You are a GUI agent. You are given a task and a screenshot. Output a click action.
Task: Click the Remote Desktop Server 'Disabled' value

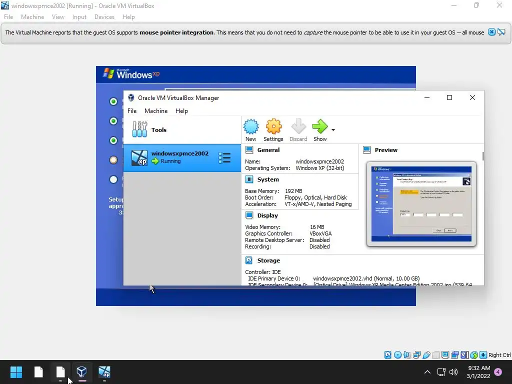(319, 240)
